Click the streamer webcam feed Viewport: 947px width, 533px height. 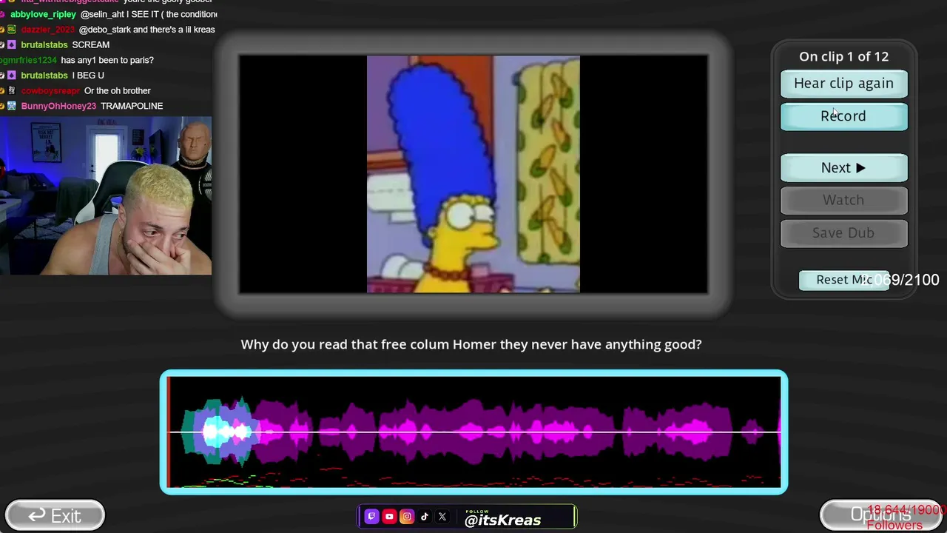pos(106,195)
